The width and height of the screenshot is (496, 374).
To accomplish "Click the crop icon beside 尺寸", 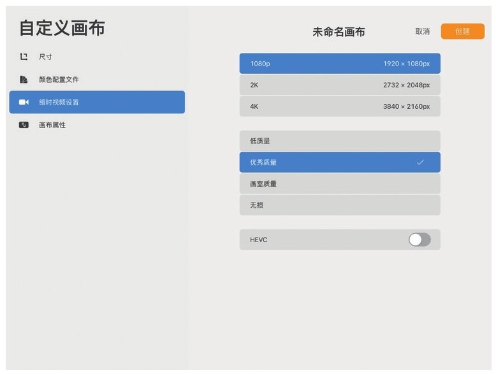I will coord(24,57).
